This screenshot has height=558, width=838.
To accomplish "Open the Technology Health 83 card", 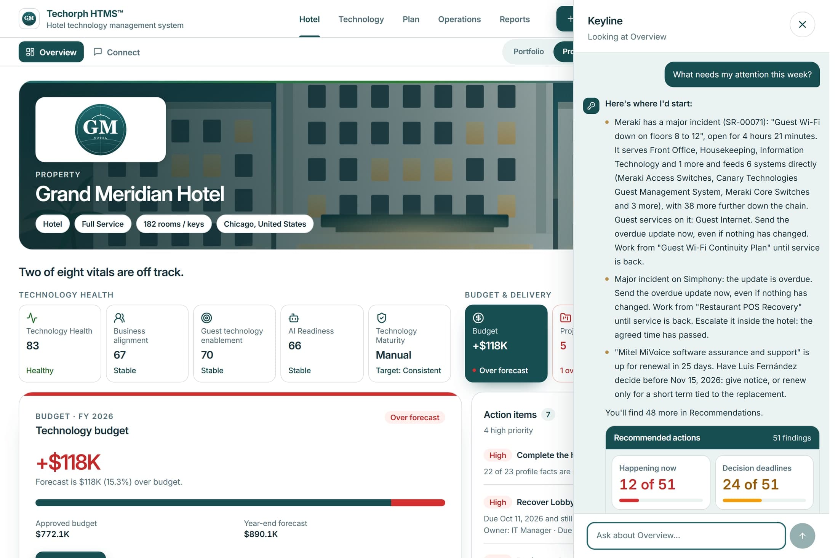I will [60, 343].
